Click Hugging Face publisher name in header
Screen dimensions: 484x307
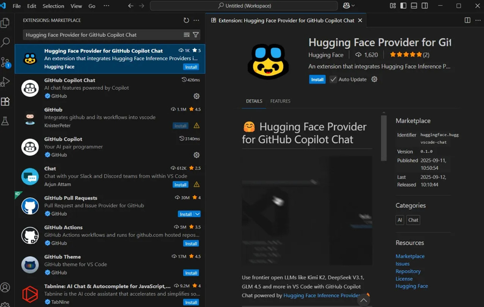[x=326, y=55]
